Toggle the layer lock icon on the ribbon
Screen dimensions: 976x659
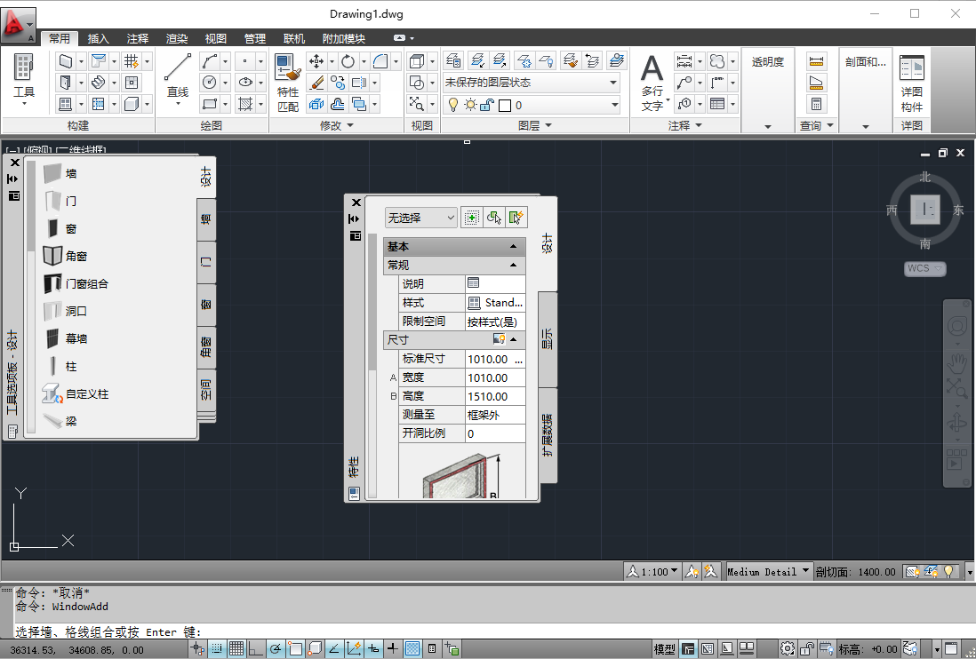[487, 105]
